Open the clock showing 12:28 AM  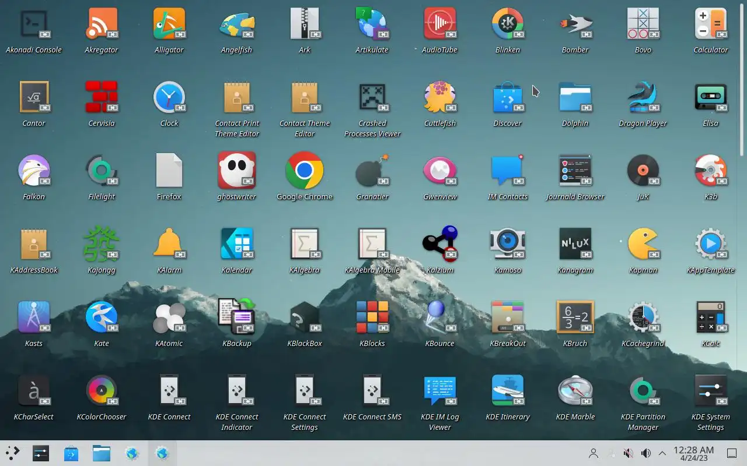693,453
